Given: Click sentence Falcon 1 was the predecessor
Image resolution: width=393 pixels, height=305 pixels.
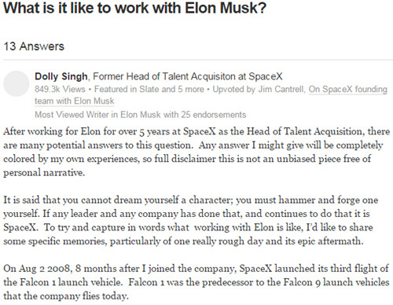Looking at the screenshot, I should click(x=196, y=289).
